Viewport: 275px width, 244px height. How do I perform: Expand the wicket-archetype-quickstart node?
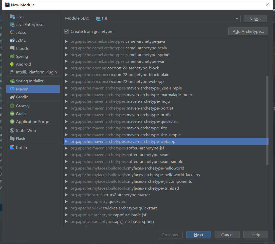click(x=66, y=208)
